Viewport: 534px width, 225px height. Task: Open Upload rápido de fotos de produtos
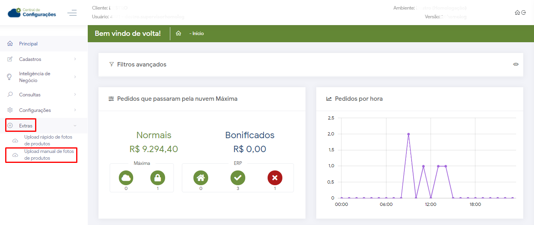[48, 140]
